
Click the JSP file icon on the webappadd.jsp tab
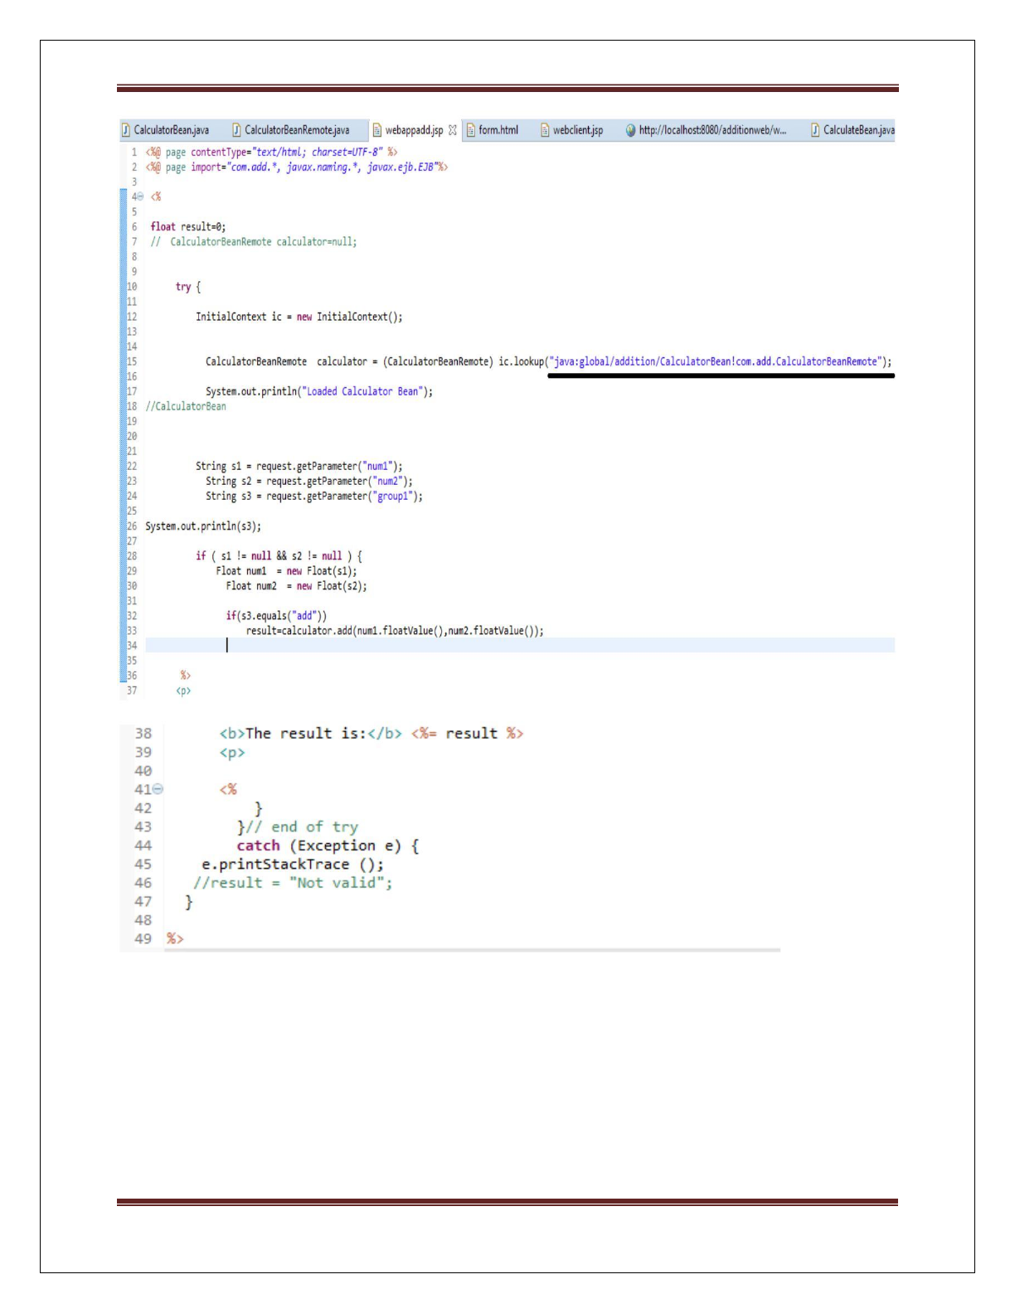[x=377, y=130]
